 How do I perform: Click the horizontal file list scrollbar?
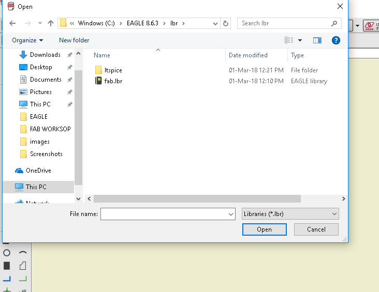click(197, 199)
